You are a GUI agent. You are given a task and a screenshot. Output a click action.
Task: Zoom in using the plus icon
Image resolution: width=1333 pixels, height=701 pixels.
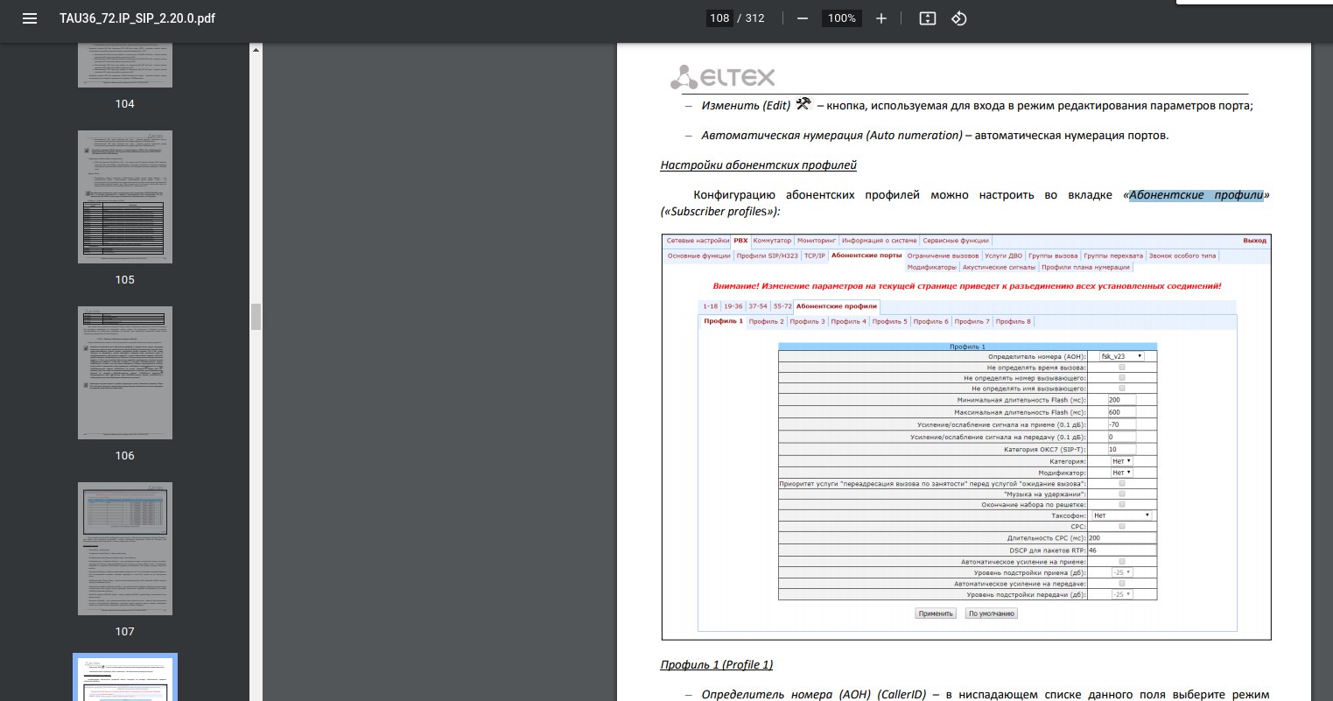881,18
